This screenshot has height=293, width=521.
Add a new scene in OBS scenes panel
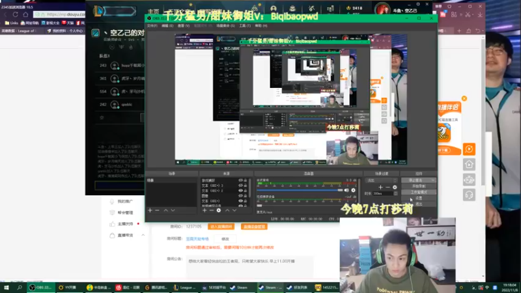[x=150, y=210]
